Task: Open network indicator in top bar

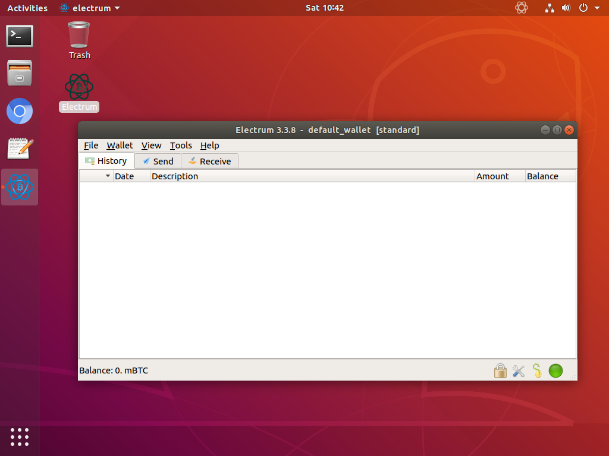Action: 549,8
